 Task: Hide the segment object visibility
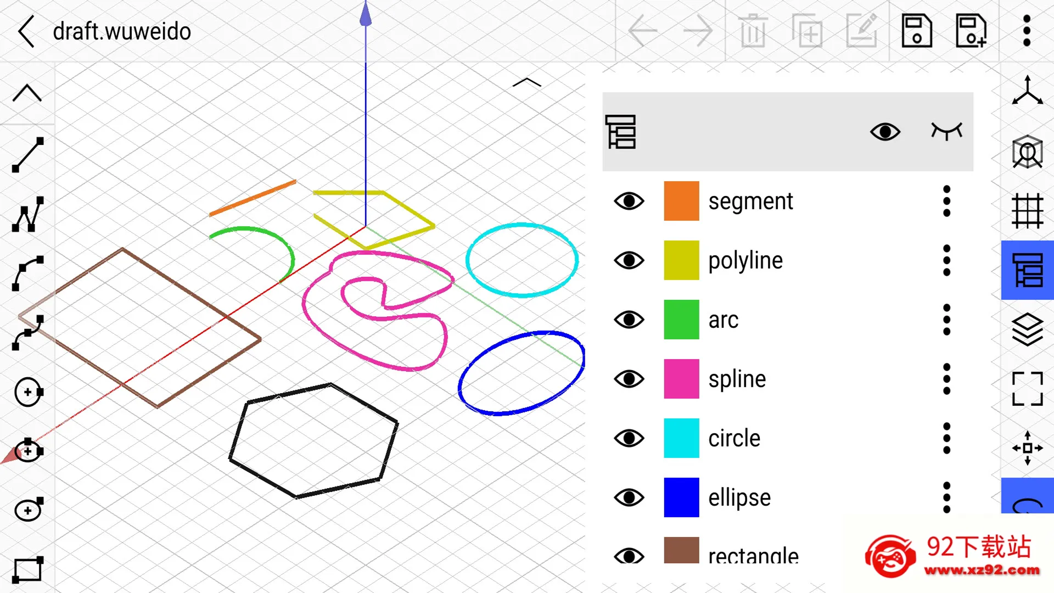click(629, 201)
